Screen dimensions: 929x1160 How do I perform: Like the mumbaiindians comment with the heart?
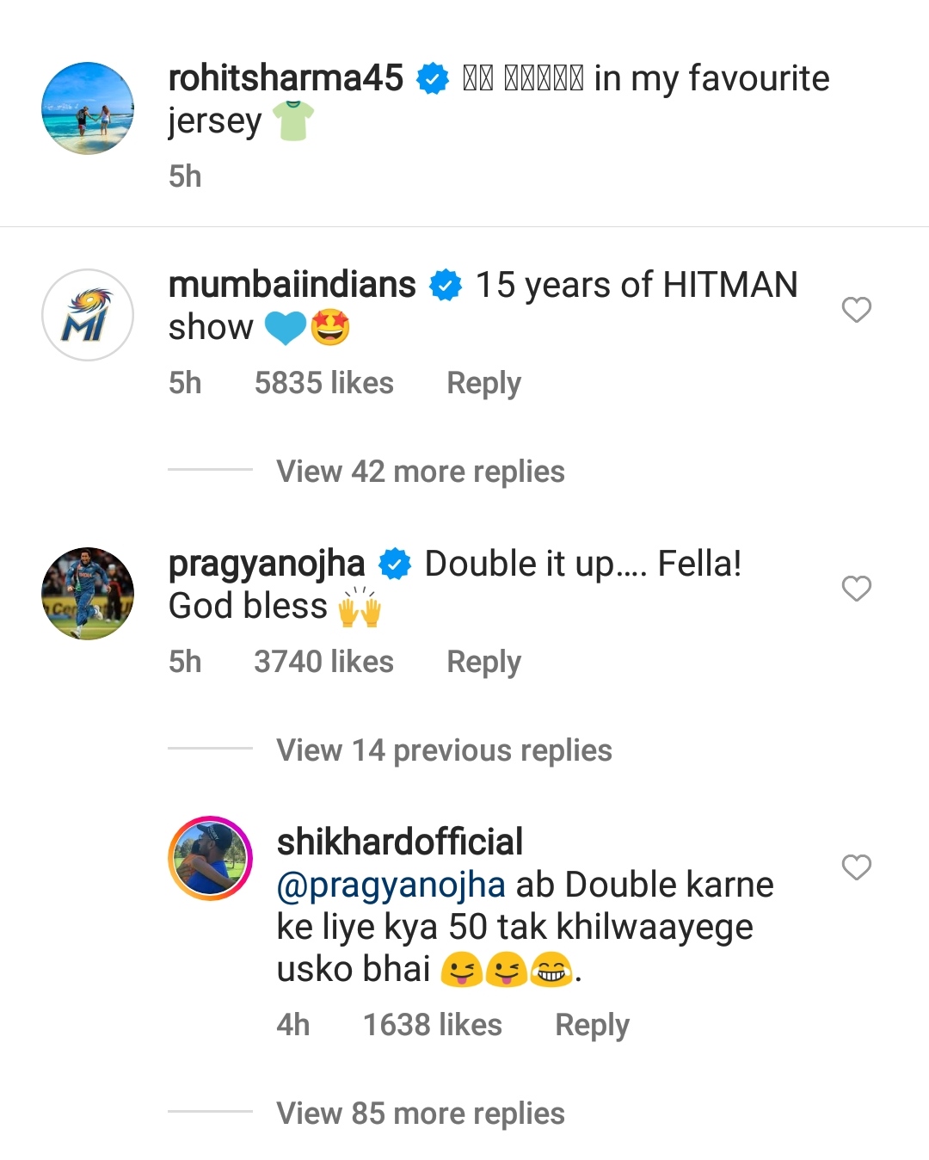856,310
